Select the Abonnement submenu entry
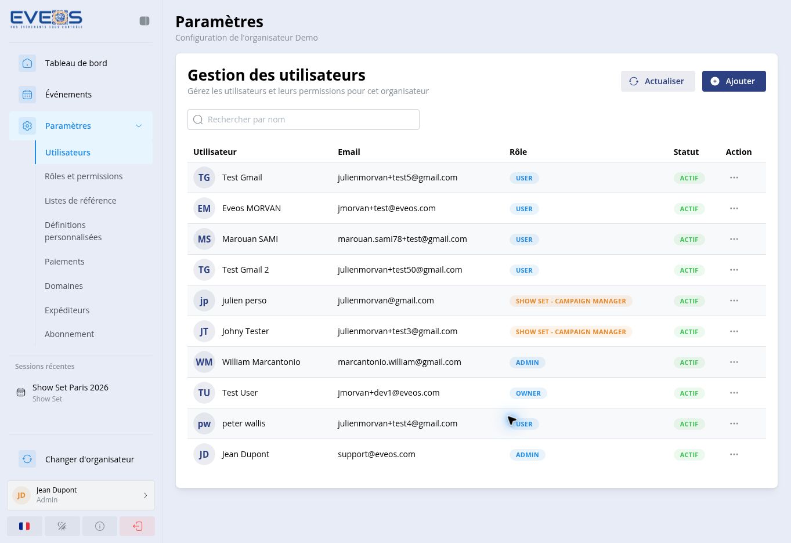Image resolution: width=791 pixels, height=543 pixels. click(69, 334)
